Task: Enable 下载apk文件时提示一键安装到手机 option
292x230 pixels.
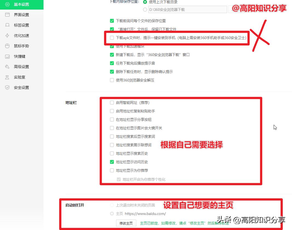Action: (x=112, y=38)
